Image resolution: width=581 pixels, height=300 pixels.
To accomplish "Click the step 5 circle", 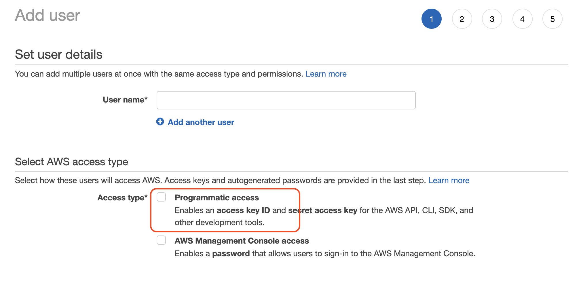I will [x=552, y=19].
